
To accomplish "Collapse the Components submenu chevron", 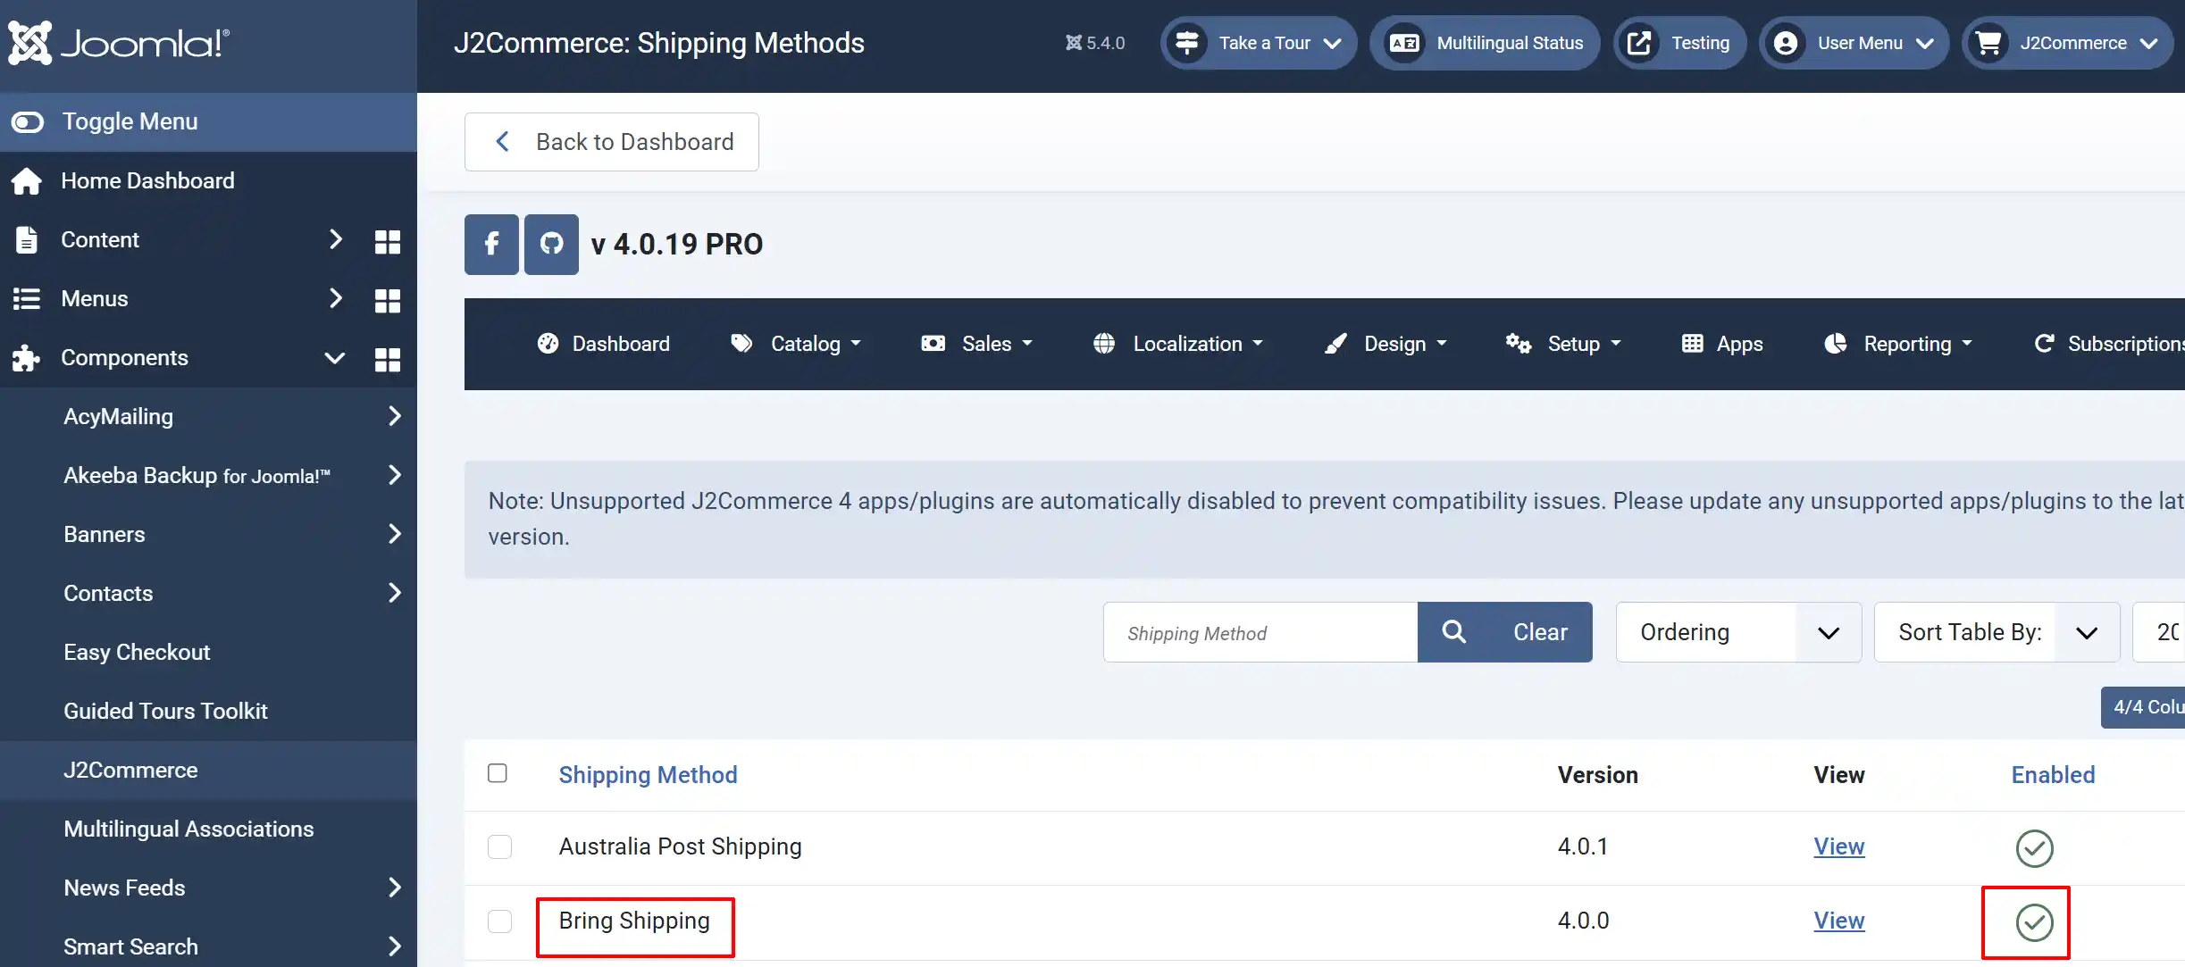I will [335, 358].
